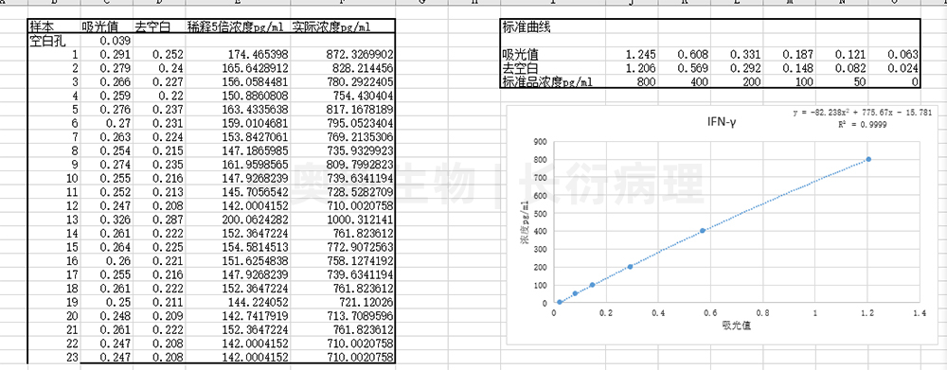The image size is (947, 370).
Task: Click sample 23 absorbance value 0.247
Action: point(106,358)
